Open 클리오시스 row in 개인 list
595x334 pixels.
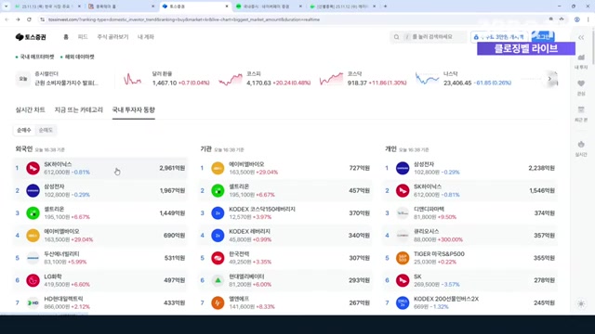click(470, 236)
